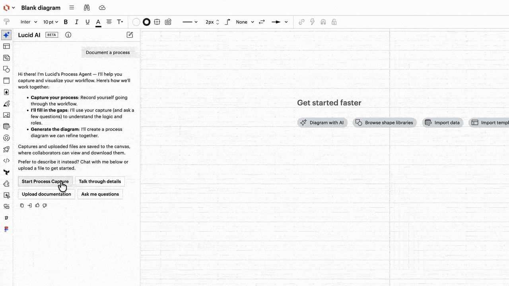
Task: Click the swap line direction arrows icon
Action: coord(262,22)
